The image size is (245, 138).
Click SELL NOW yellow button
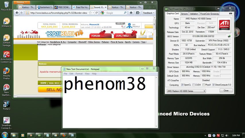click(x=50, y=90)
